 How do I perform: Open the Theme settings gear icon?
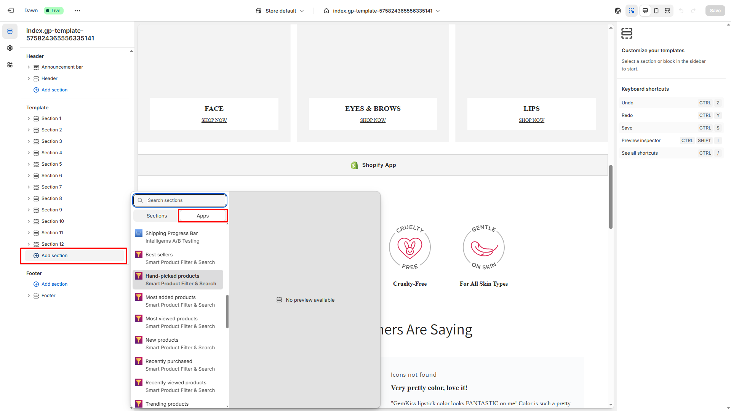(10, 48)
